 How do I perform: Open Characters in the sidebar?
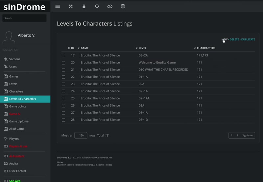(x=16, y=91)
